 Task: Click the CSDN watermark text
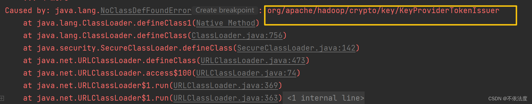pos(508,99)
